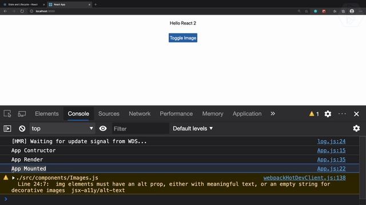Open the favorites star-list icon

pos(335,11)
